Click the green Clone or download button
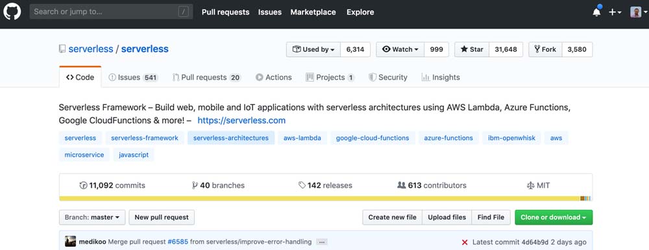This screenshot has height=250, width=649. click(554, 218)
